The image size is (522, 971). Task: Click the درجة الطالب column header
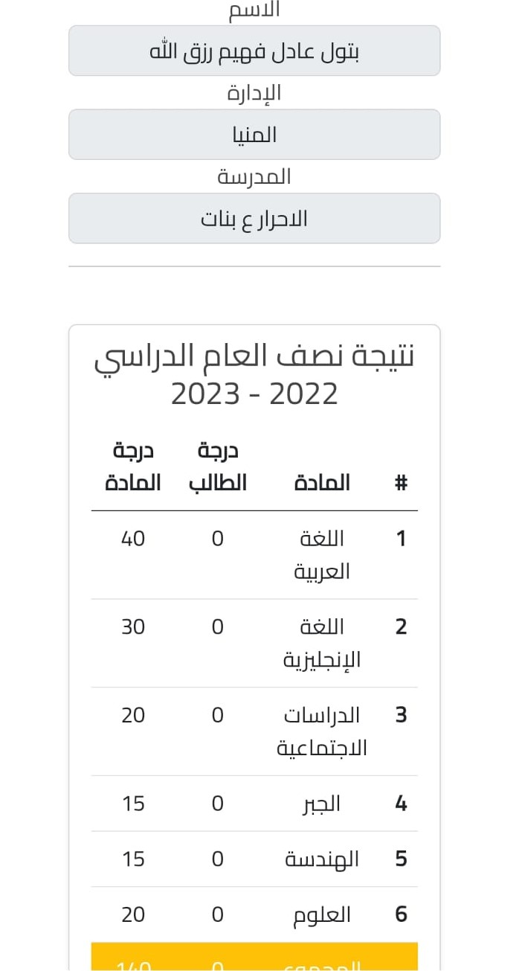[217, 467]
